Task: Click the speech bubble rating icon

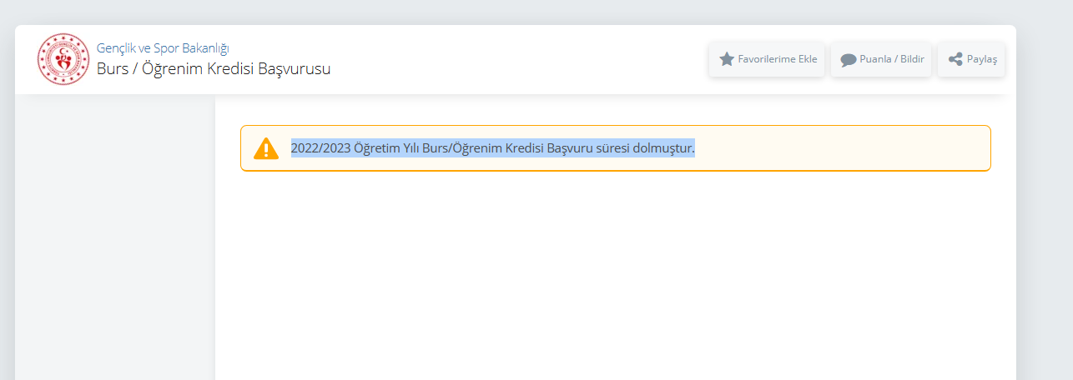Action: point(849,60)
